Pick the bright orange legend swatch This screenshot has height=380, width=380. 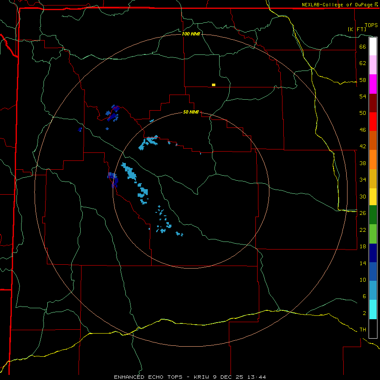point(373,160)
